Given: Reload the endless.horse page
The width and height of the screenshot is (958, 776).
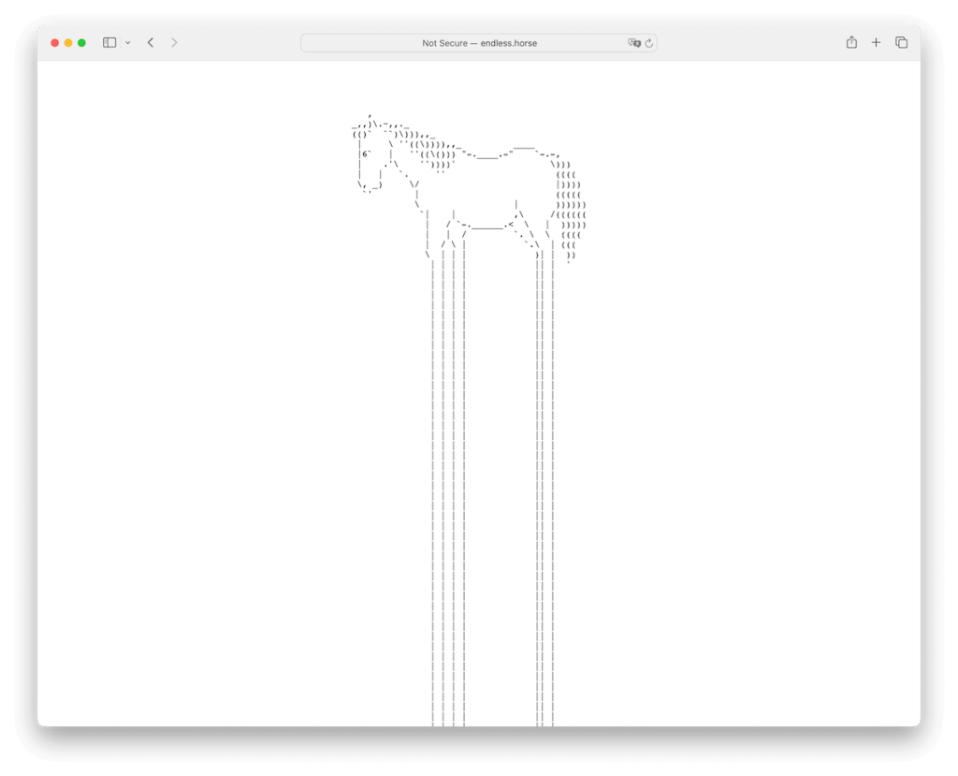Looking at the screenshot, I should [649, 43].
